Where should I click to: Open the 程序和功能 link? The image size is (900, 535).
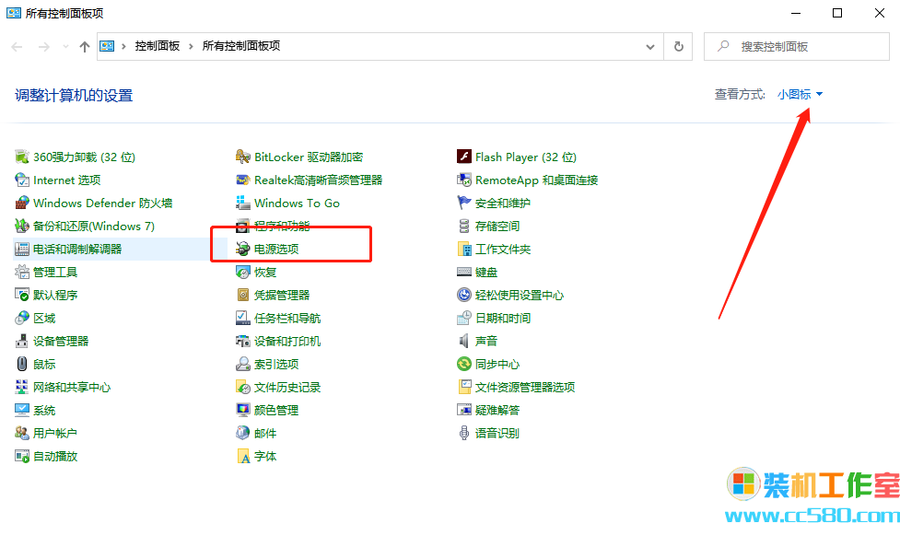coord(282,226)
